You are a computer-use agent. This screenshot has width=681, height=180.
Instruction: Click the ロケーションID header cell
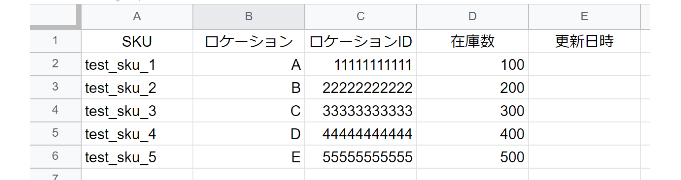coord(360,41)
